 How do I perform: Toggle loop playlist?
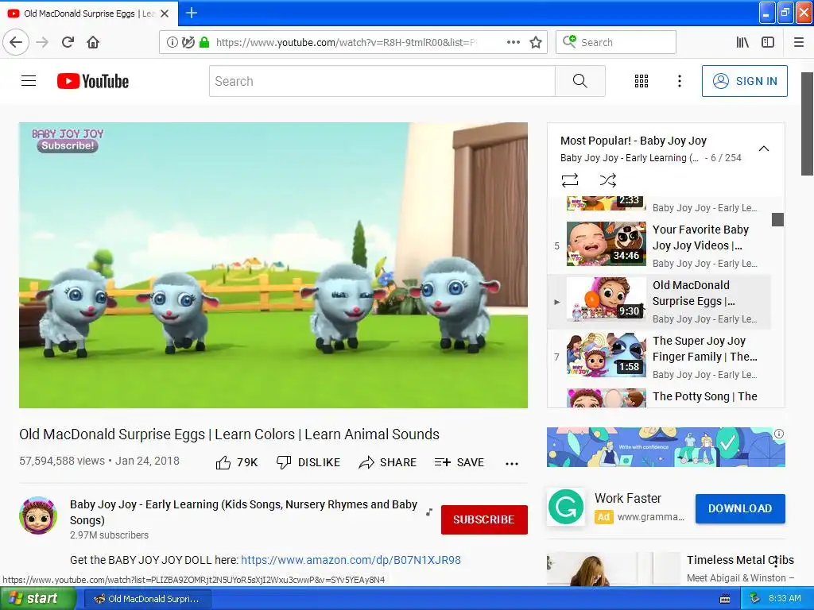pos(569,180)
